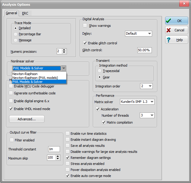This screenshot has width=191, height=183.
Task: Select Newton-Raphson (PWL models) option
Action: tap(35, 78)
